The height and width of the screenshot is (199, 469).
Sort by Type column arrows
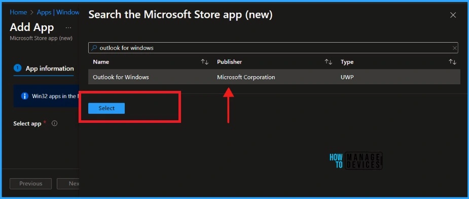pos(453,62)
